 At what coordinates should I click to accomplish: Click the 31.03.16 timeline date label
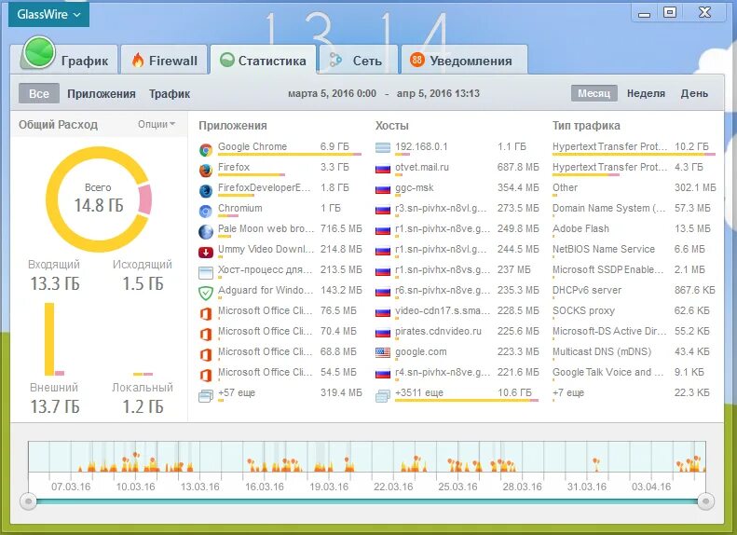[587, 487]
